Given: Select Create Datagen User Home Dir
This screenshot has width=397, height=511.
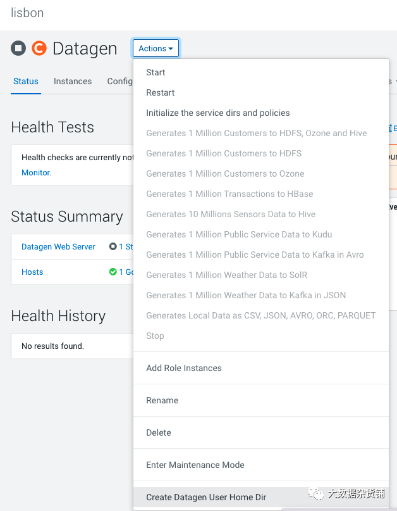Looking at the screenshot, I should coord(205,498).
